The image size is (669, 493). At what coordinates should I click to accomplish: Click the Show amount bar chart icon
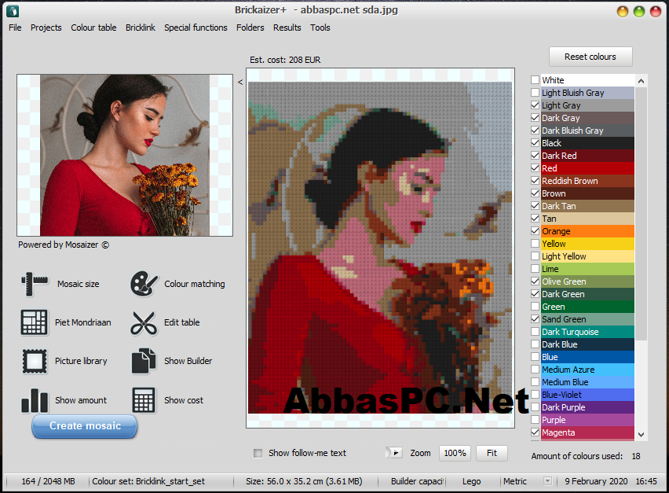point(35,400)
